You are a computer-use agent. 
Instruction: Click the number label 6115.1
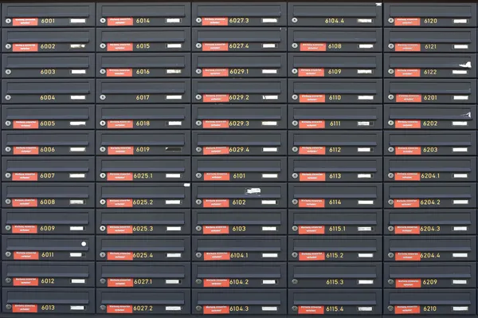(x=337, y=229)
